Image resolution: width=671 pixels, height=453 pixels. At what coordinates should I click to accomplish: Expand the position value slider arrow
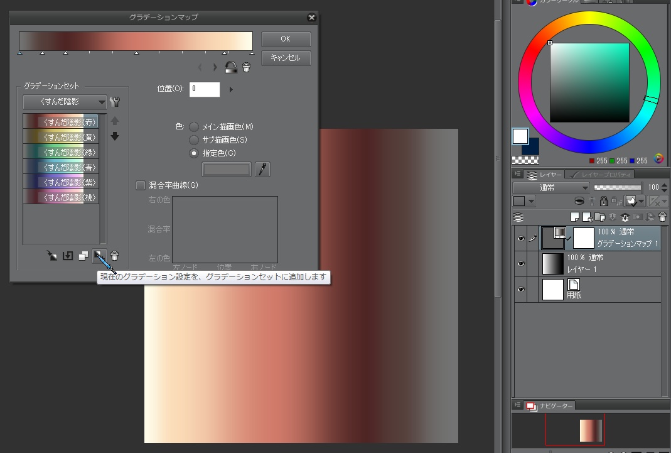(231, 90)
